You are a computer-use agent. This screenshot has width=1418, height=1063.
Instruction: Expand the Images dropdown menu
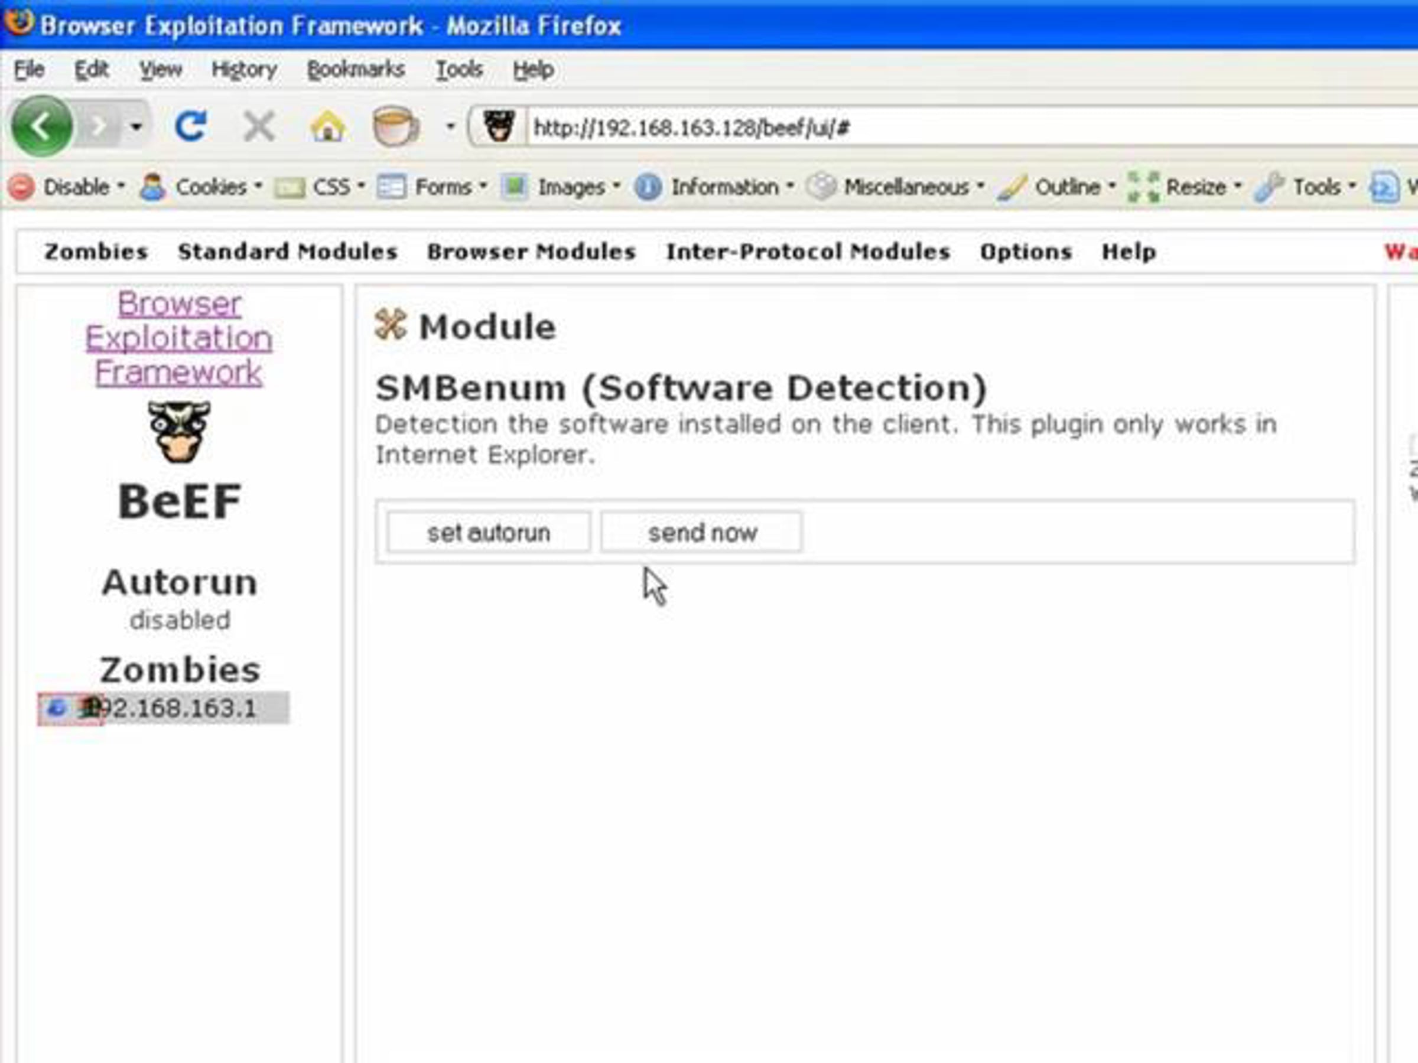pos(561,187)
